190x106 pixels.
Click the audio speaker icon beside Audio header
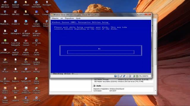pos(94,86)
